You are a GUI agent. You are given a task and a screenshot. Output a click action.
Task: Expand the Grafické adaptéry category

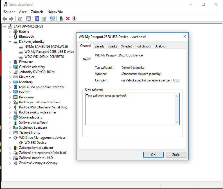point(10,67)
